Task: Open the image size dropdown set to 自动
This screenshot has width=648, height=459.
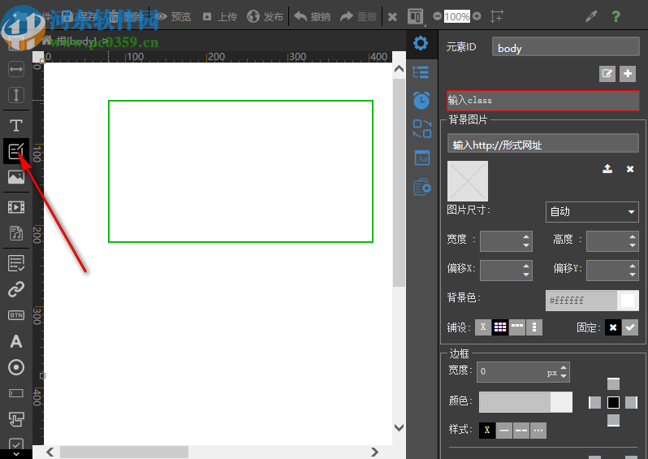Action: point(592,212)
